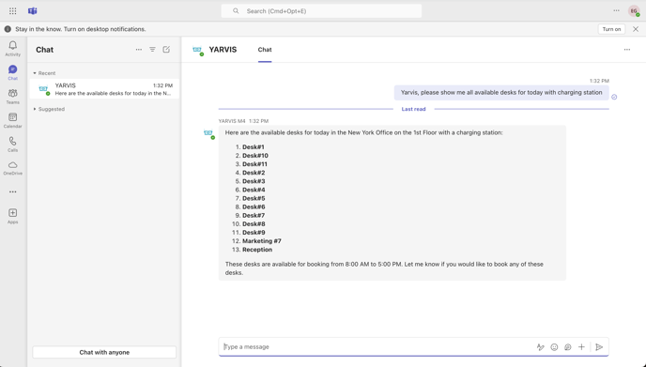Screen dimensions: 646x367
Task: Open the Activity bell in the sidebar
Action: [13, 48]
